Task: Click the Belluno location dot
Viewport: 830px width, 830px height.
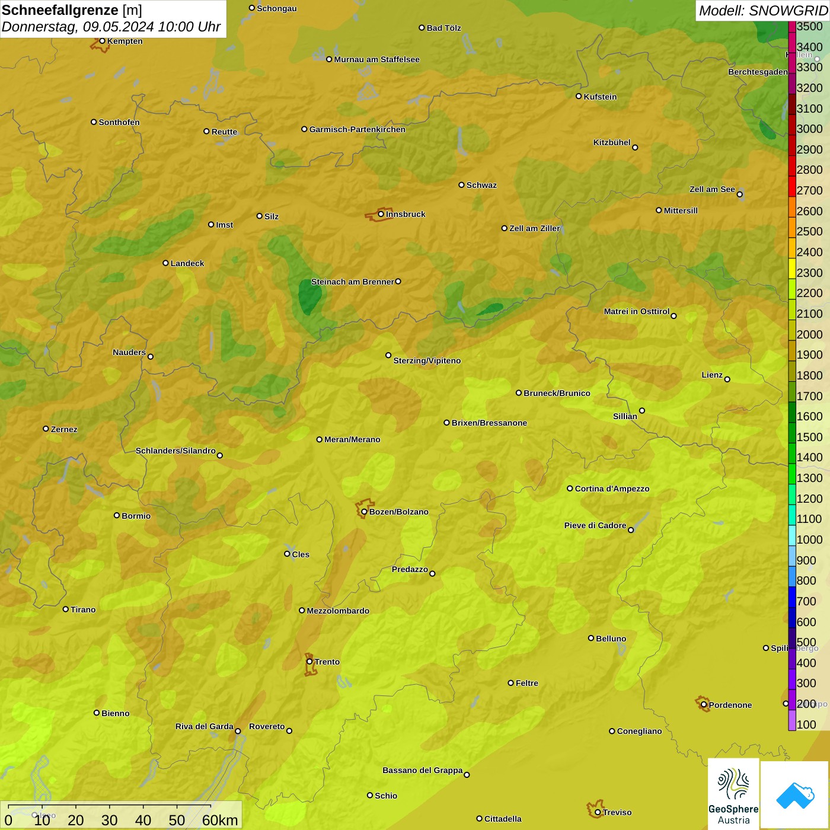Action: [590, 638]
